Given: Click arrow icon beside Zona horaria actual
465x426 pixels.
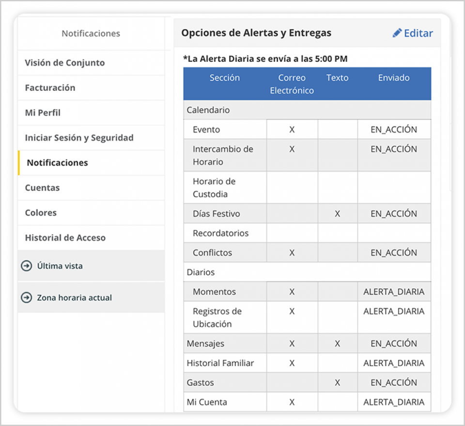Looking at the screenshot, I should [x=26, y=297].
